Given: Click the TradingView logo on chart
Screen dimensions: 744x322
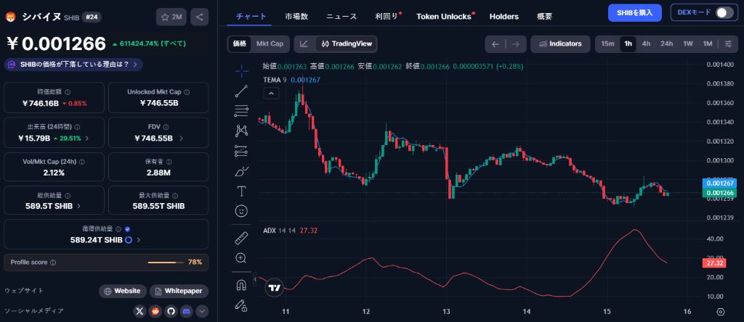Looking at the screenshot, I should [x=274, y=287].
